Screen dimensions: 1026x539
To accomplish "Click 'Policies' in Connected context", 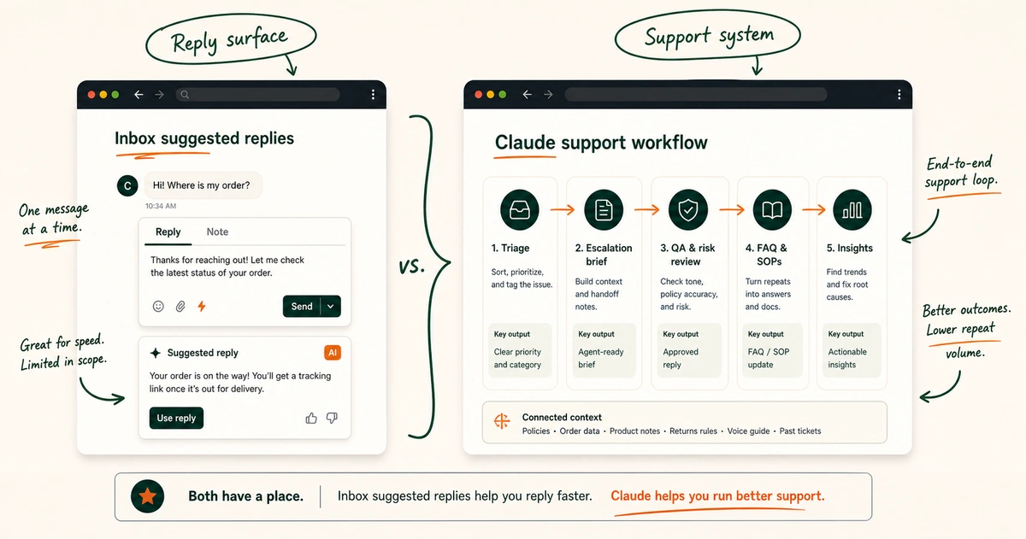I will coord(537,431).
